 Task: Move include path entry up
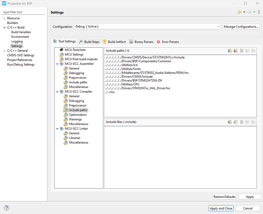pos(247,51)
